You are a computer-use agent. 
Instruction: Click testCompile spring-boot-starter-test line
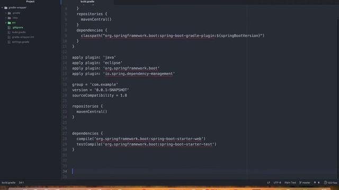click(x=146, y=144)
